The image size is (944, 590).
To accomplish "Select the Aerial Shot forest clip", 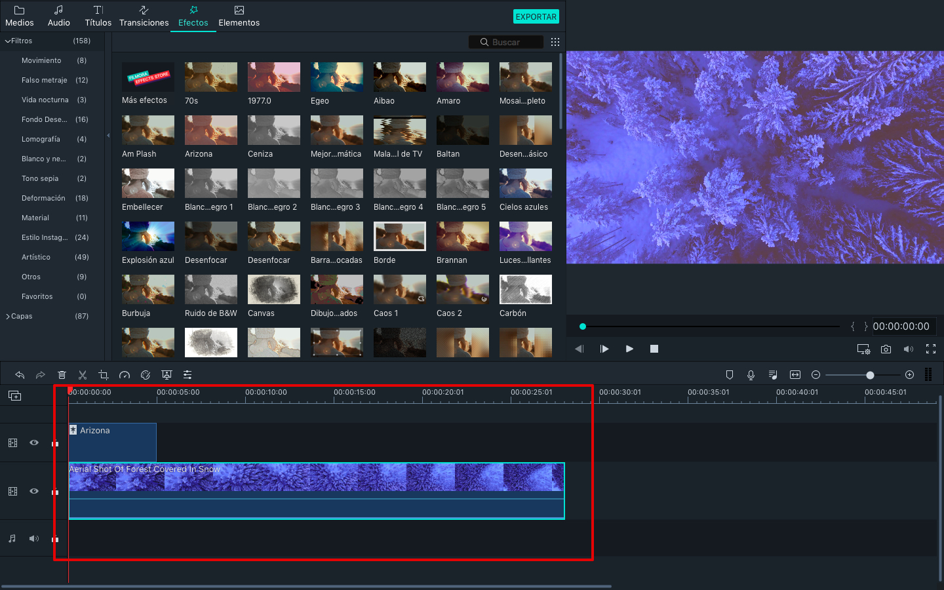I will pyautogui.click(x=317, y=491).
